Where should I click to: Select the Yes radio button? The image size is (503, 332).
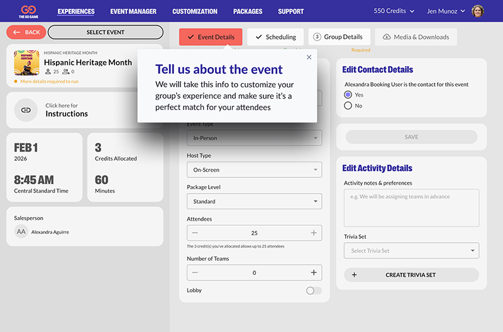point(348,94)
